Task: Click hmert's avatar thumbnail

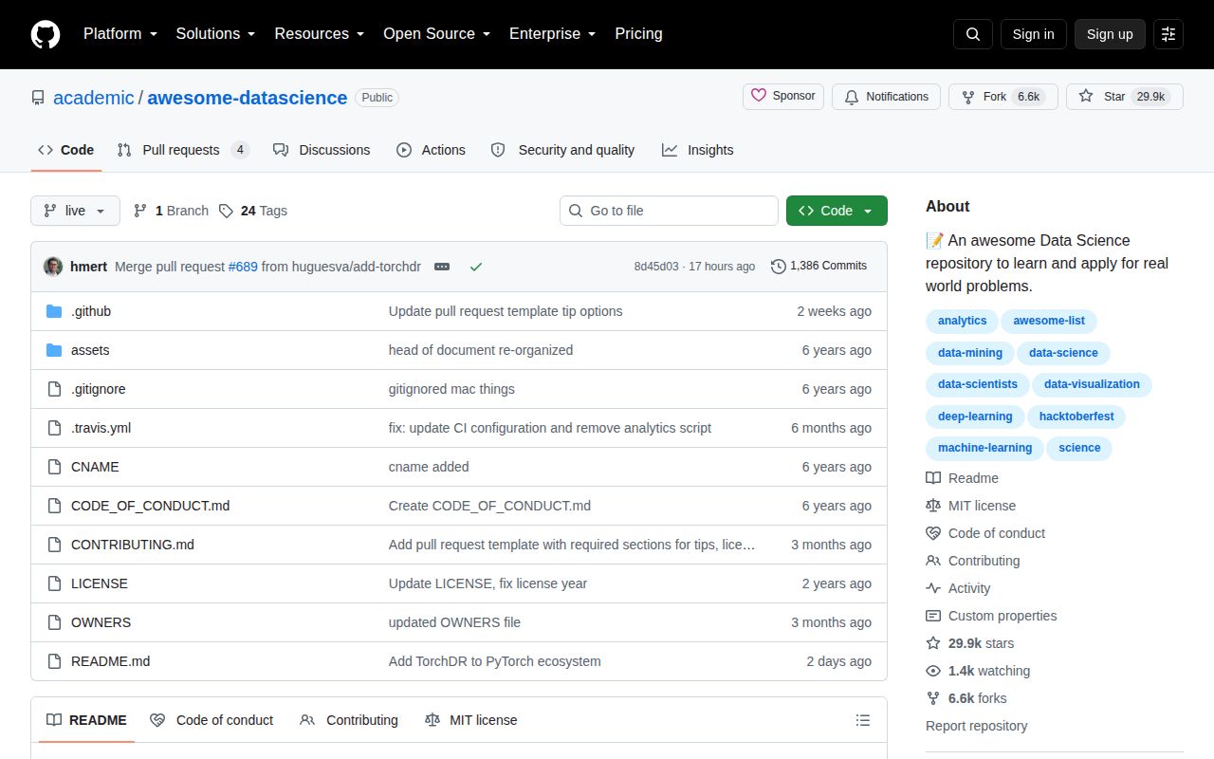Action: click(x=53, y=267)
